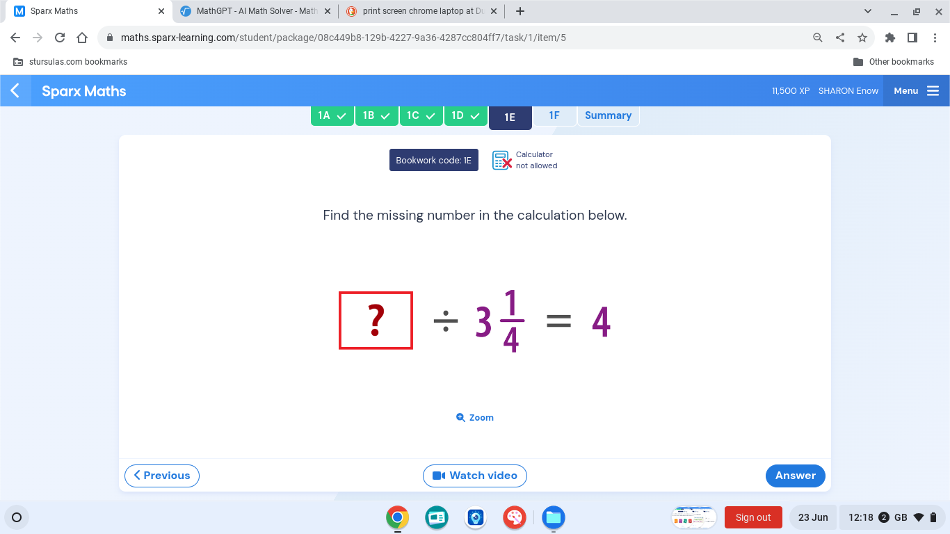
Task: Click the calculator not allowed icon
Action: click(501, 160)
